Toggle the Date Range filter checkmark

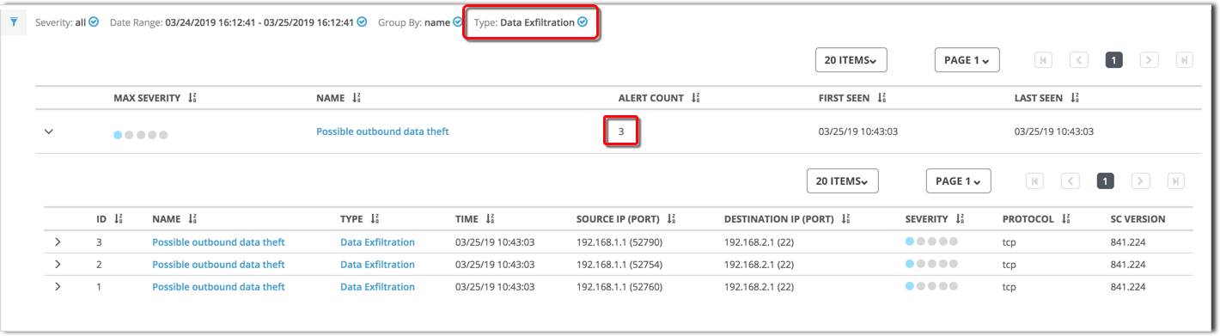pos(363,22)
